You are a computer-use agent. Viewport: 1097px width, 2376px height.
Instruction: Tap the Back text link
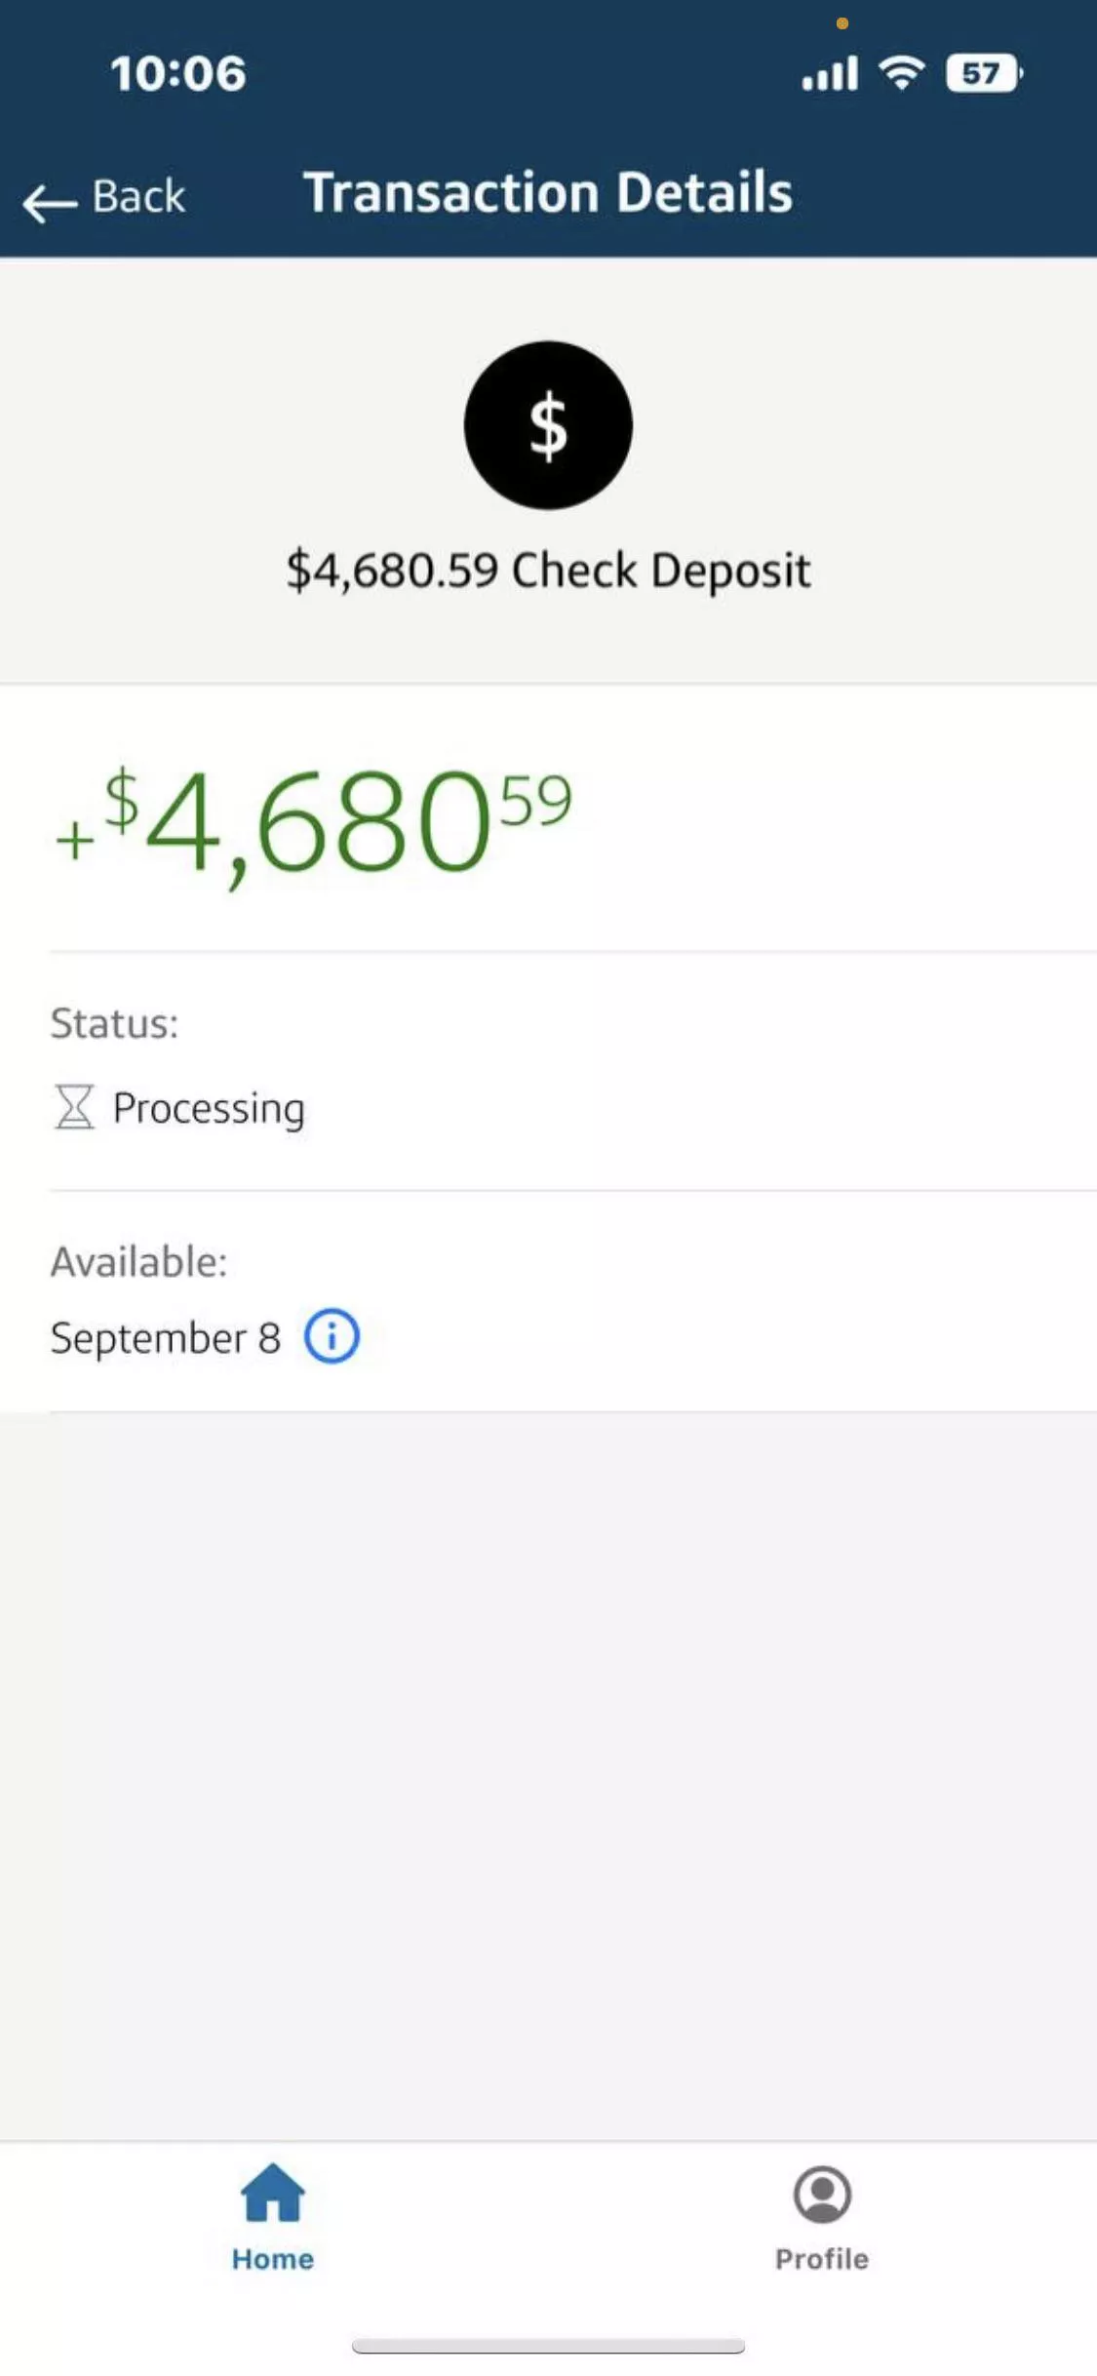tap(138, 197)
